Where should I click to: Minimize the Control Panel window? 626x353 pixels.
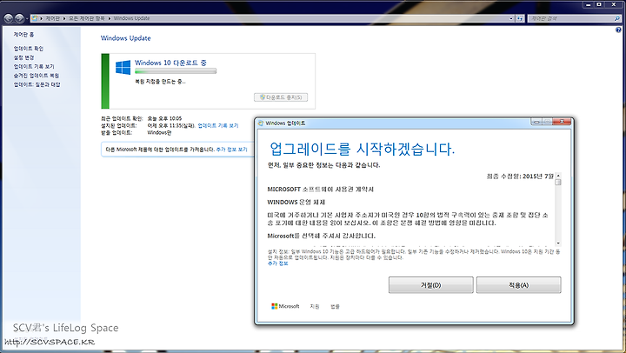point(589,5)
